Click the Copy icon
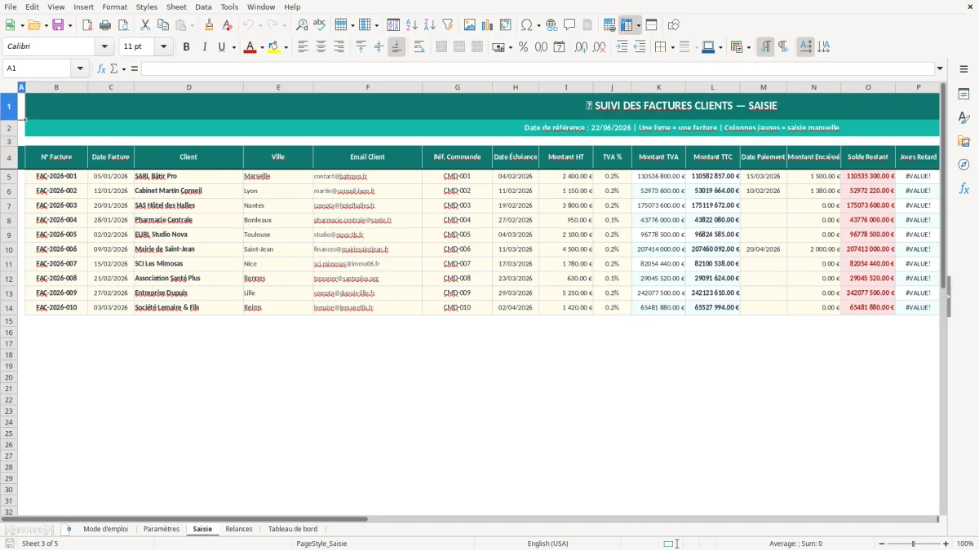The width and height of the screenshot is (979, 550). [162, 25]
